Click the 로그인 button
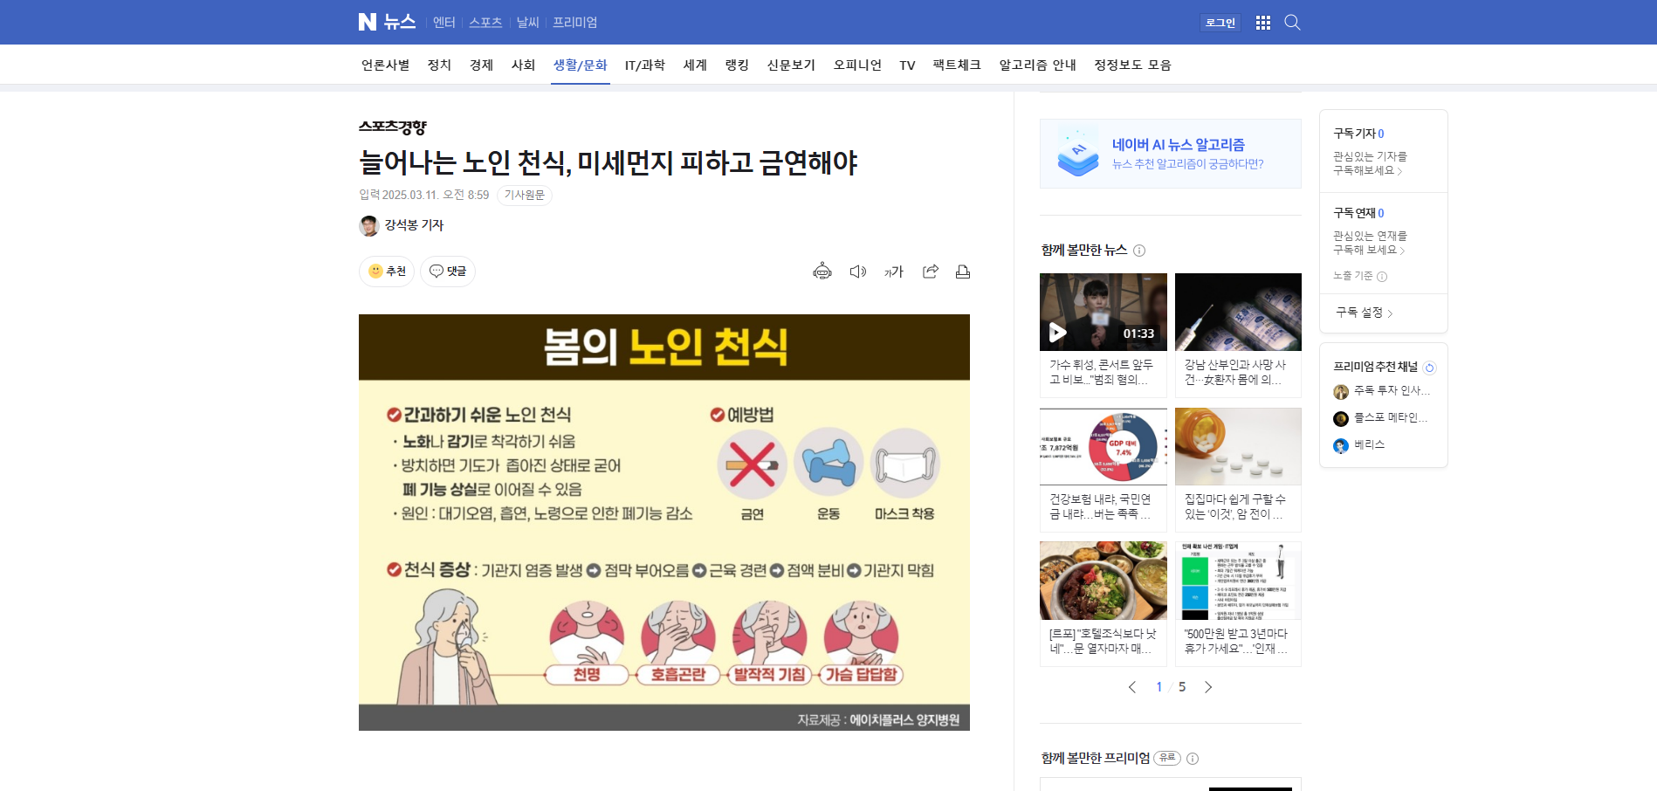 tap(1220, 23)
